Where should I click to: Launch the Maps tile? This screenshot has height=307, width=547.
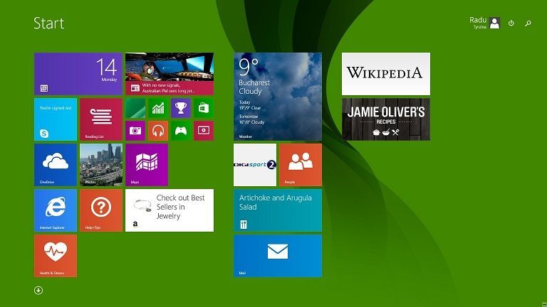tap(147, 165)
